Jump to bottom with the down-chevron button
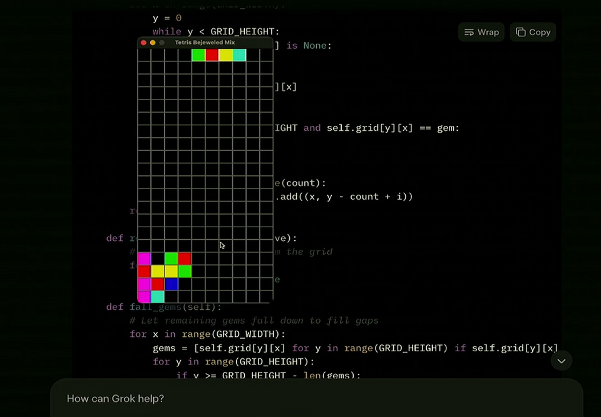 pos(561,361)
